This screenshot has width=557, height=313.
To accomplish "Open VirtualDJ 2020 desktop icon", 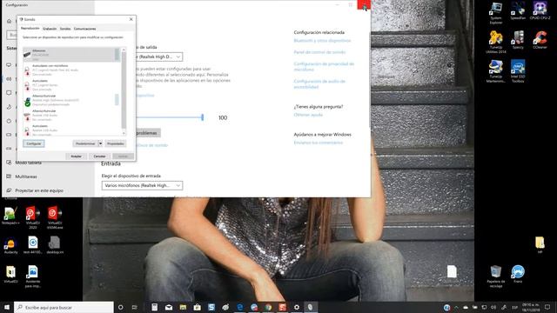I will (x=33, y=217).
